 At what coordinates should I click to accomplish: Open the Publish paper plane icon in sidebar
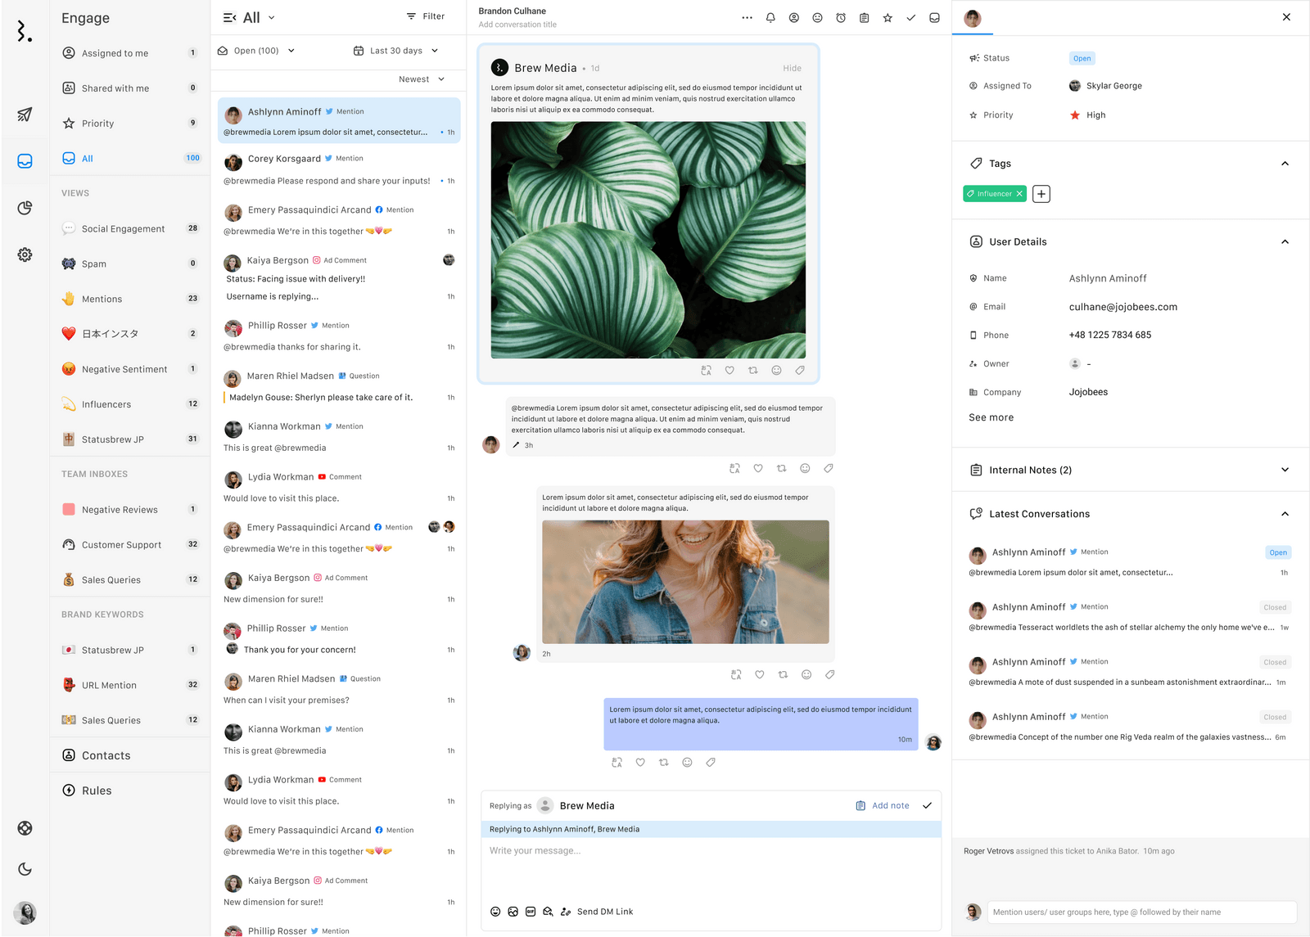(x=25, y=115)
